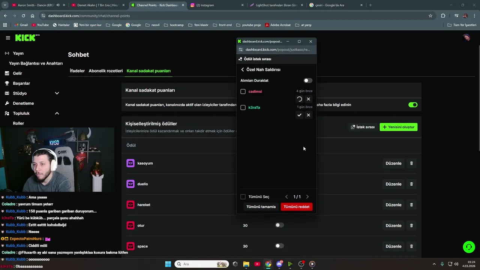The image size is (480, 270).
Task: Click the popout window address bar
Action: (277, 49)
